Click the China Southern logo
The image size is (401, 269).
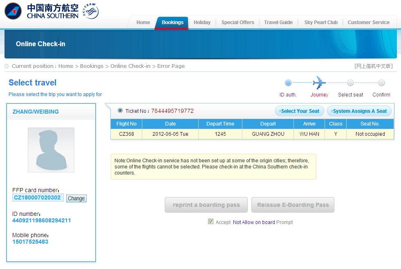(41, 11)
